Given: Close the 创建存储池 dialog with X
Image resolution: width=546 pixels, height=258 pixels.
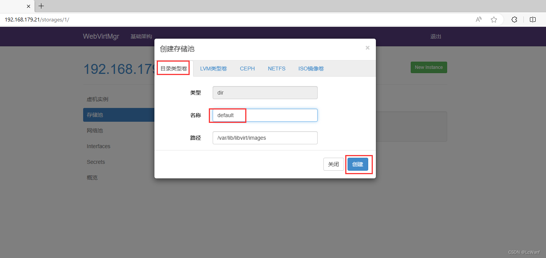Looking at the screenshot, I should (367, 48).
